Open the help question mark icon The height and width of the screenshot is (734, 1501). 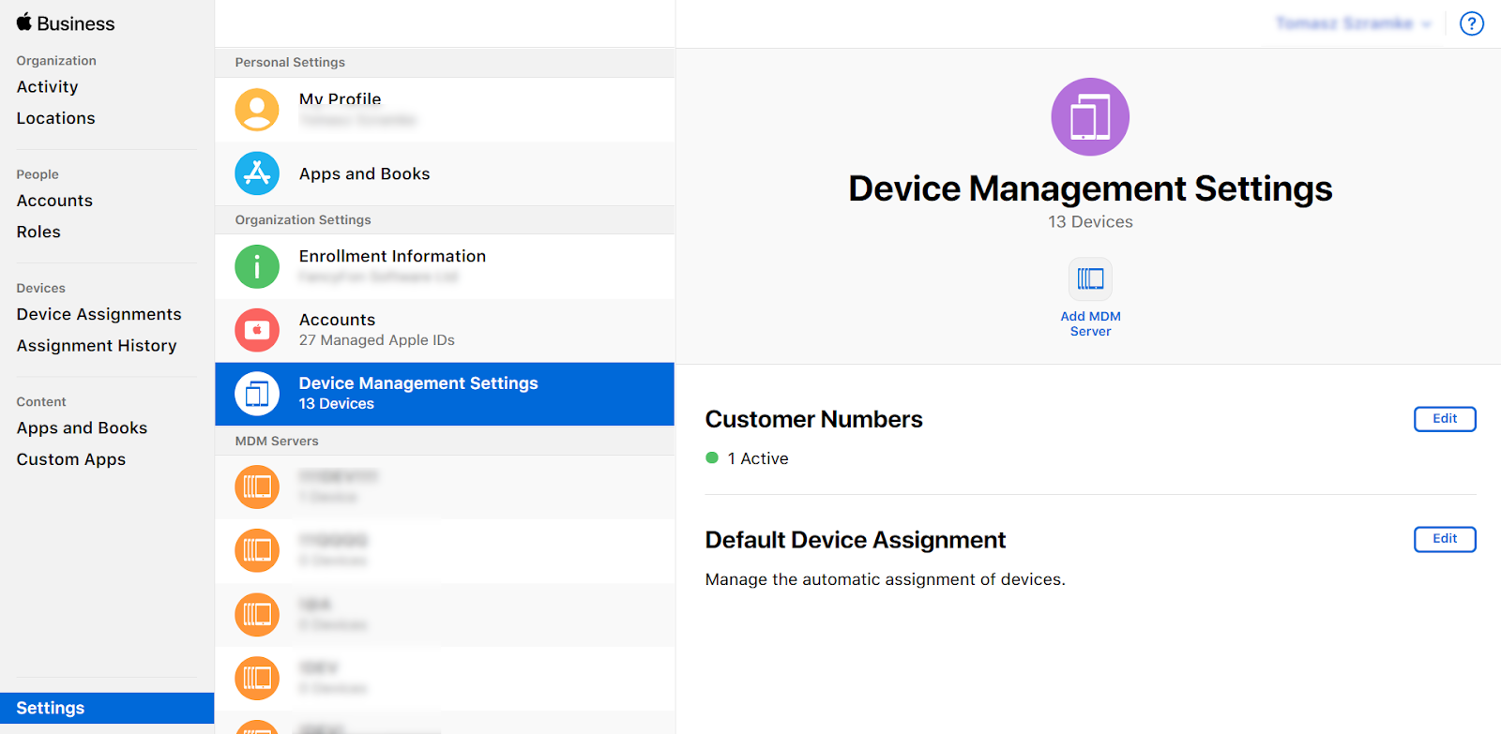point(1472,23)
